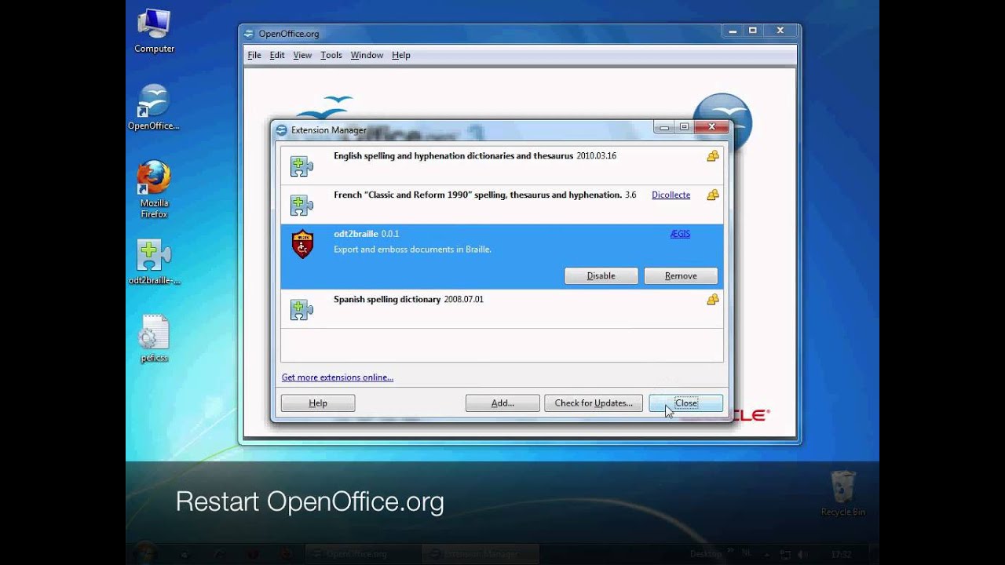Open the Window menu in OpenOffice.org
The height and width of the screenshot is (565, 1005).
pyautogui.click(x=367, y=55)
